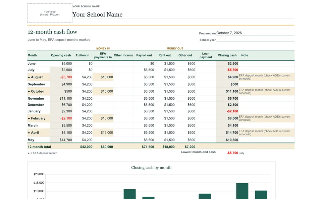Image resolution: width=322 pixels, height=199 pixels.
Task: Click total EFA payments $60,000
Action: pos(107,147)
